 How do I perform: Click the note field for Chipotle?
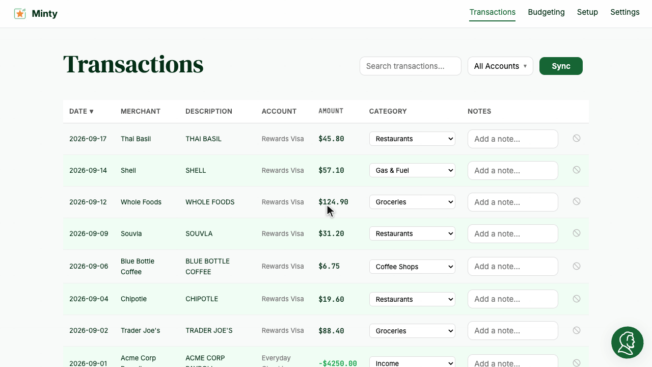click(513, 299)
